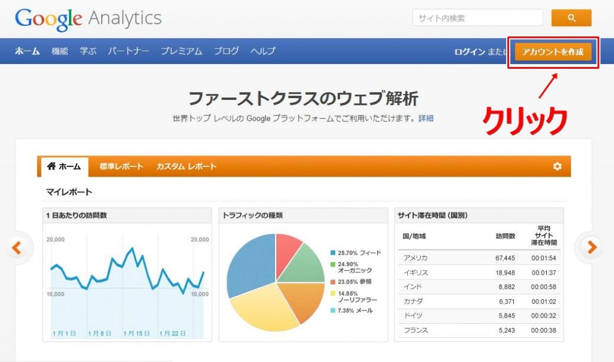This screenshot has width=614, height=362.
Task: Click the site search input field
Action: (478, 18)
